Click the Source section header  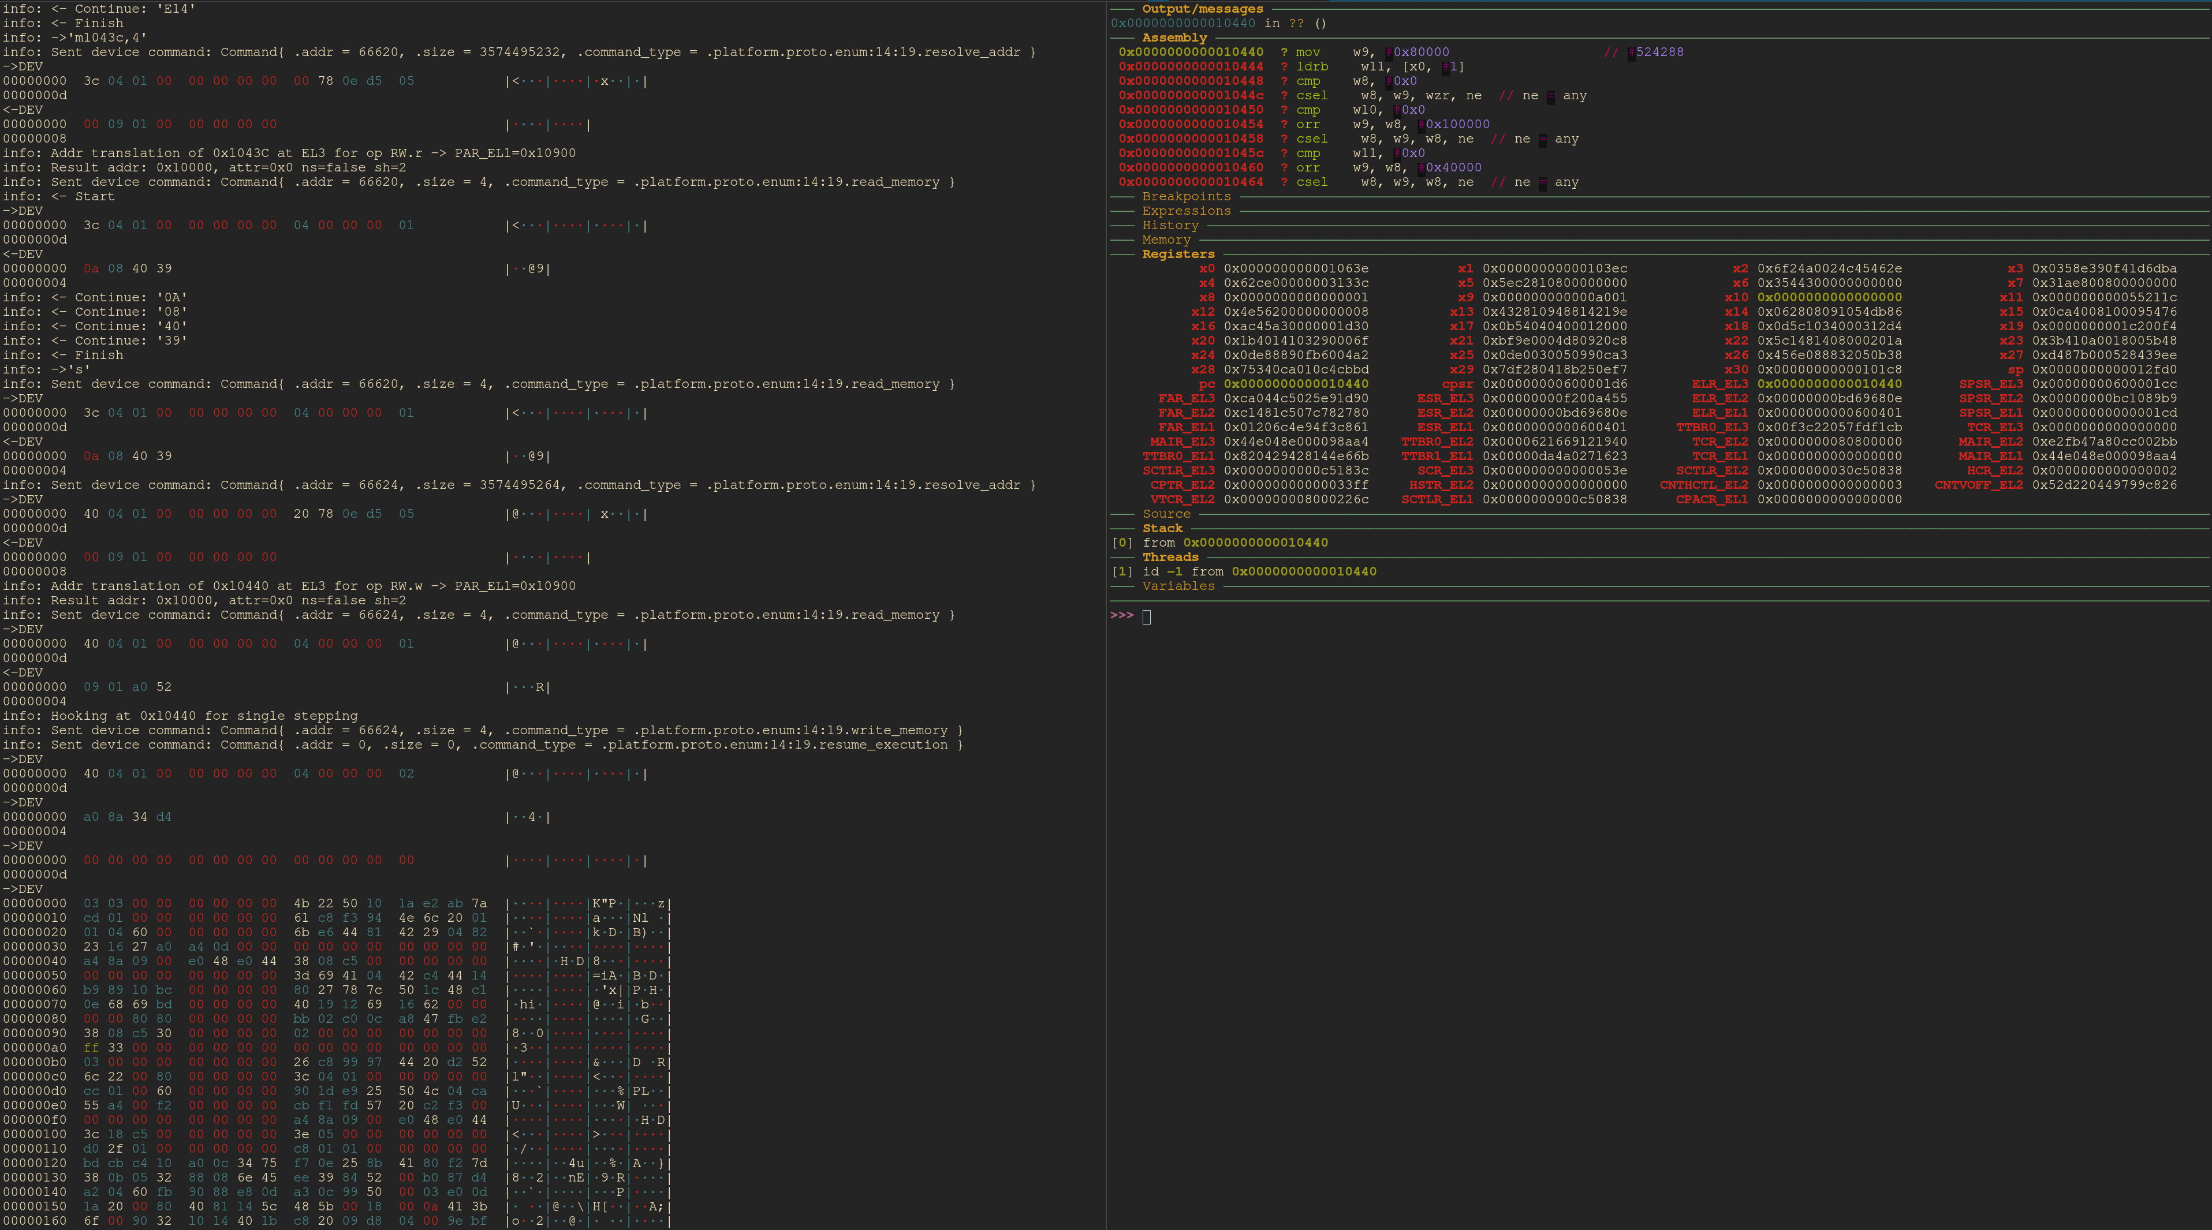tap(1166, 514)
